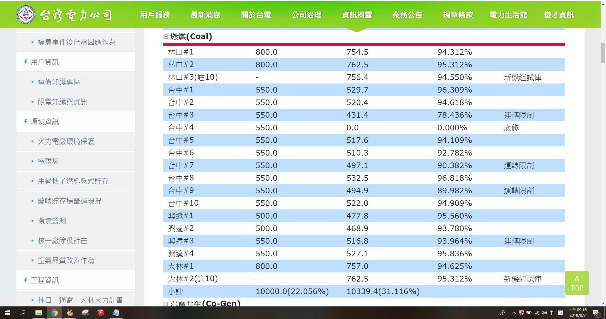Switch to Chrome in taskbar
The image size is (606, 319).
tap(54, 313)
